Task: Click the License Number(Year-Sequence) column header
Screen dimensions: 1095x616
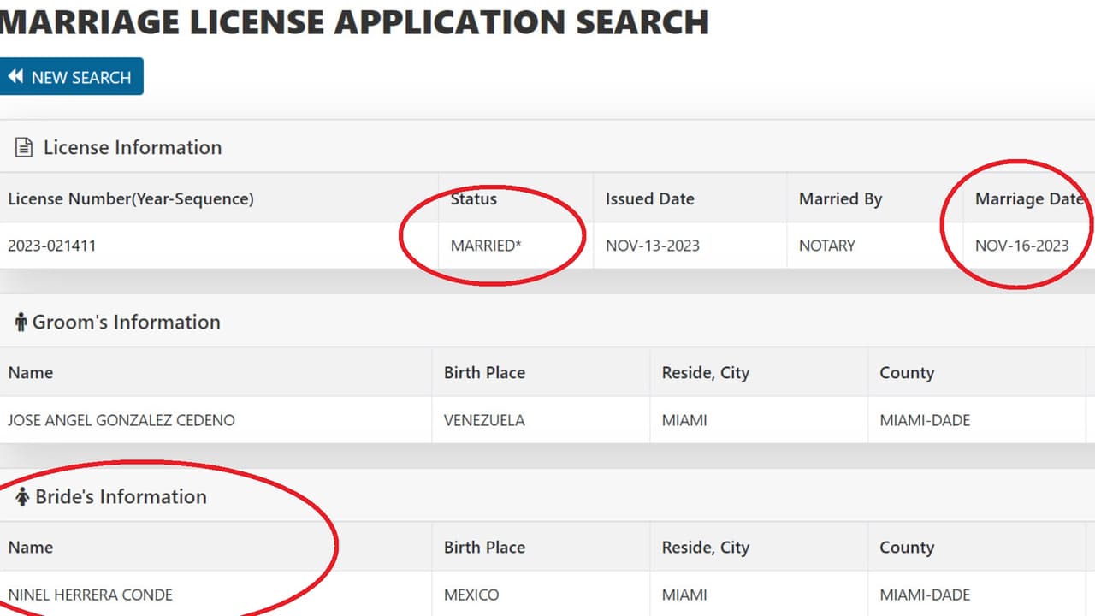Action: tap(131, 198)
